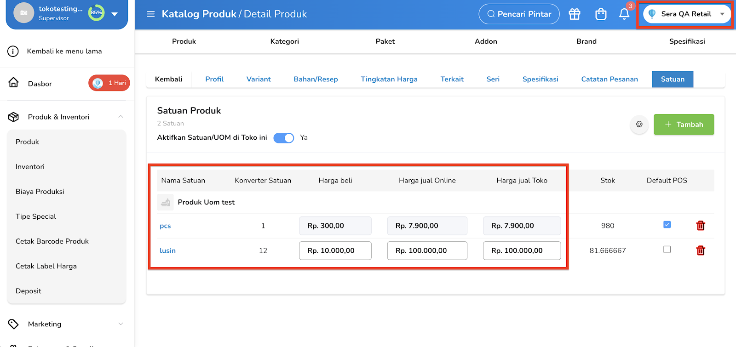
Task: Edit lusin Harga jual Toko field
Action: tap(522, 250)
